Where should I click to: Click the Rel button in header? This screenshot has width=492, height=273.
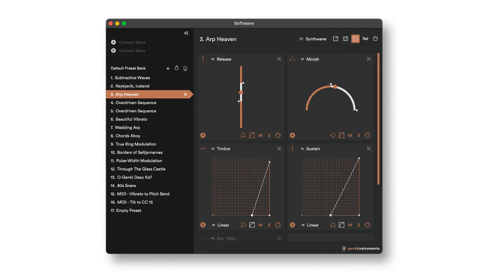(365, 39)
